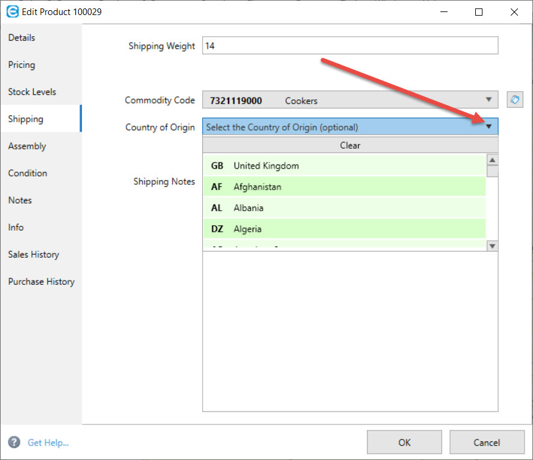
Task: Switch to the Pricing tab
Action: (x=22, y=65)
